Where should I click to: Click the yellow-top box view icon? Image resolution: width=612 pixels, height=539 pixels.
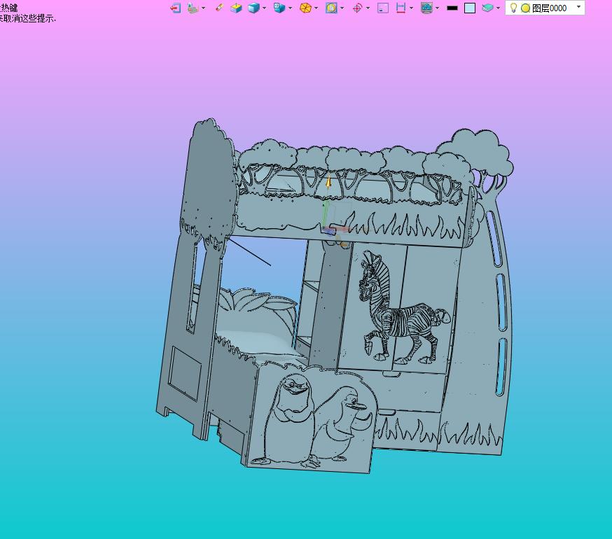click(236, 8)
